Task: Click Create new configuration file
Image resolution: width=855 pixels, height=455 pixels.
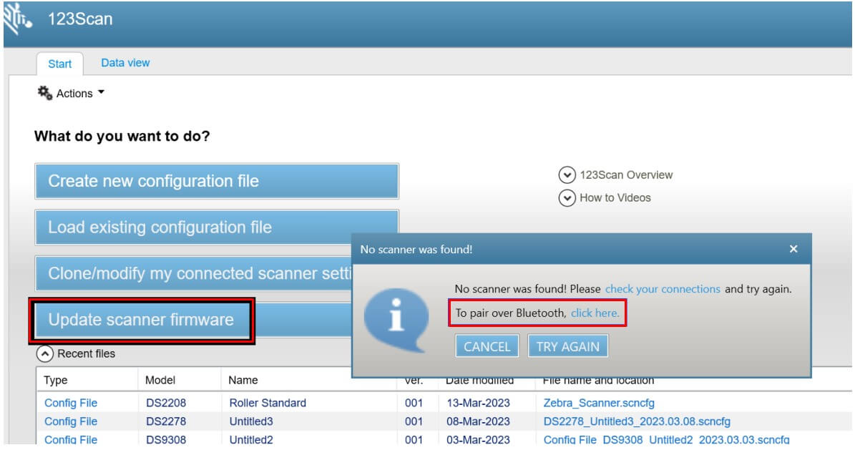Action: pos(216,182)
